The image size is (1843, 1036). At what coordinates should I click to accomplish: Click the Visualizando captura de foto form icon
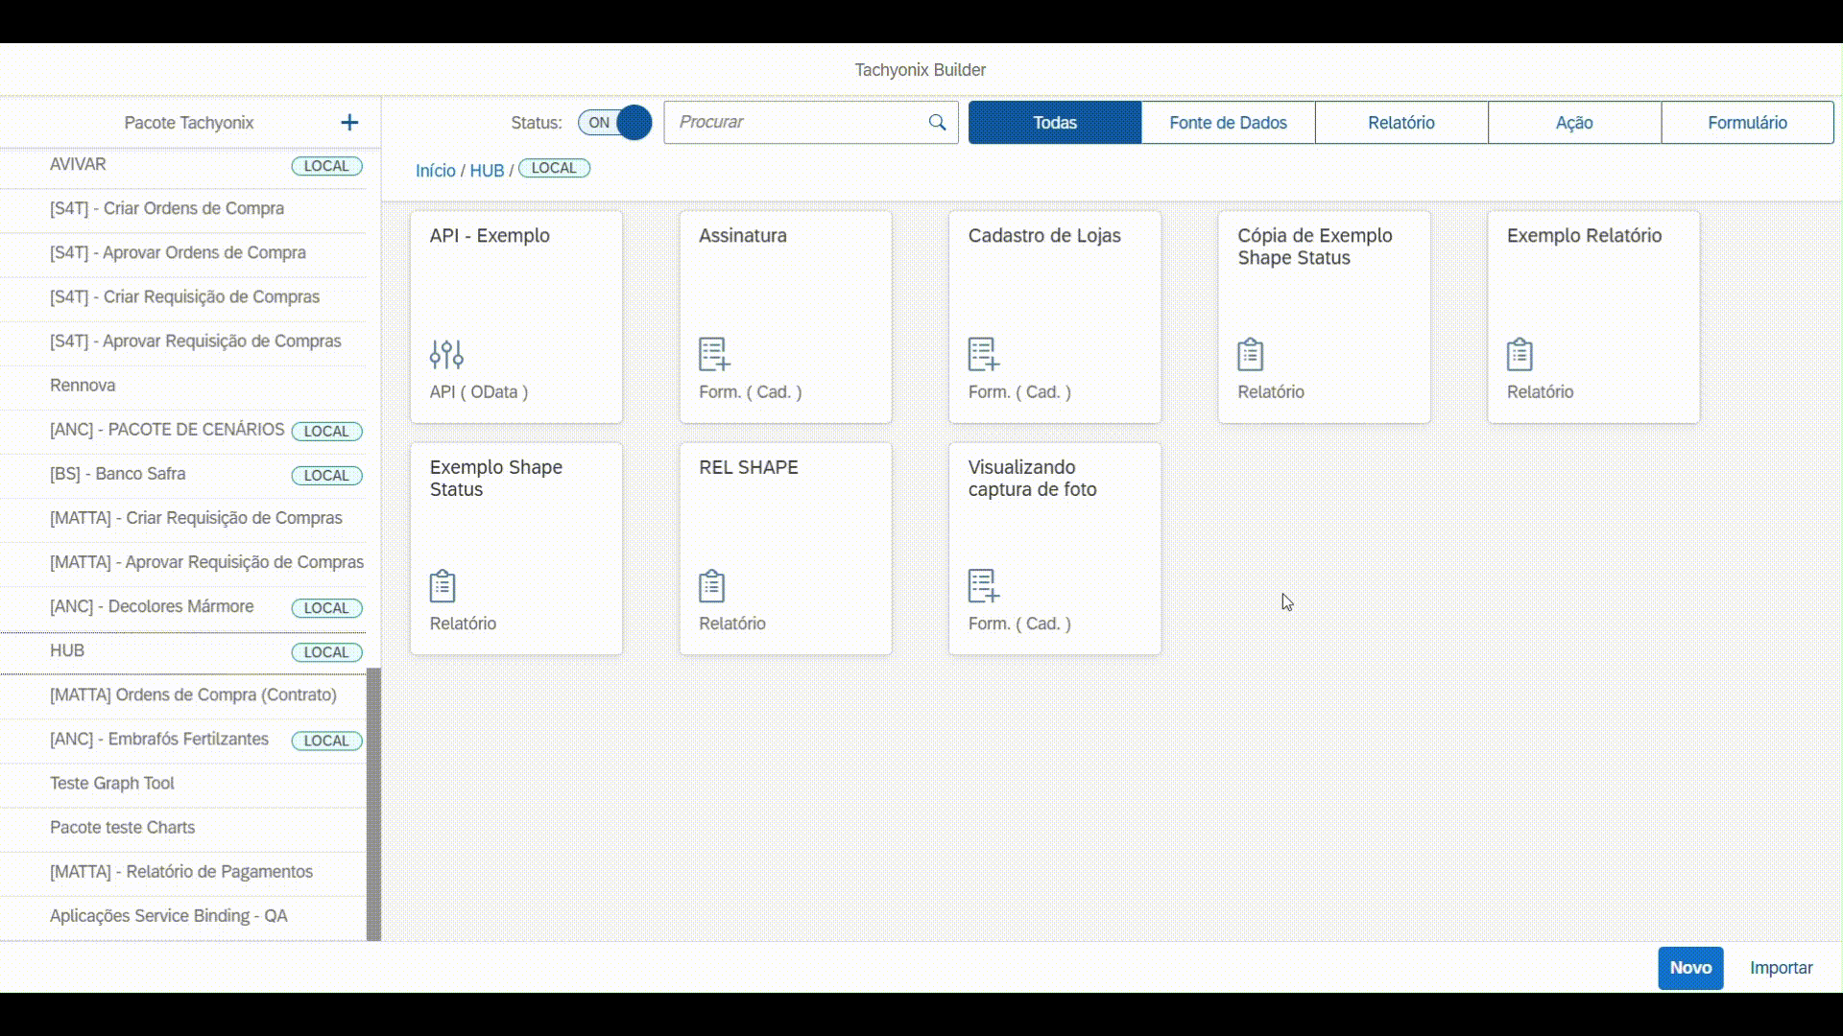pos(983,586)
